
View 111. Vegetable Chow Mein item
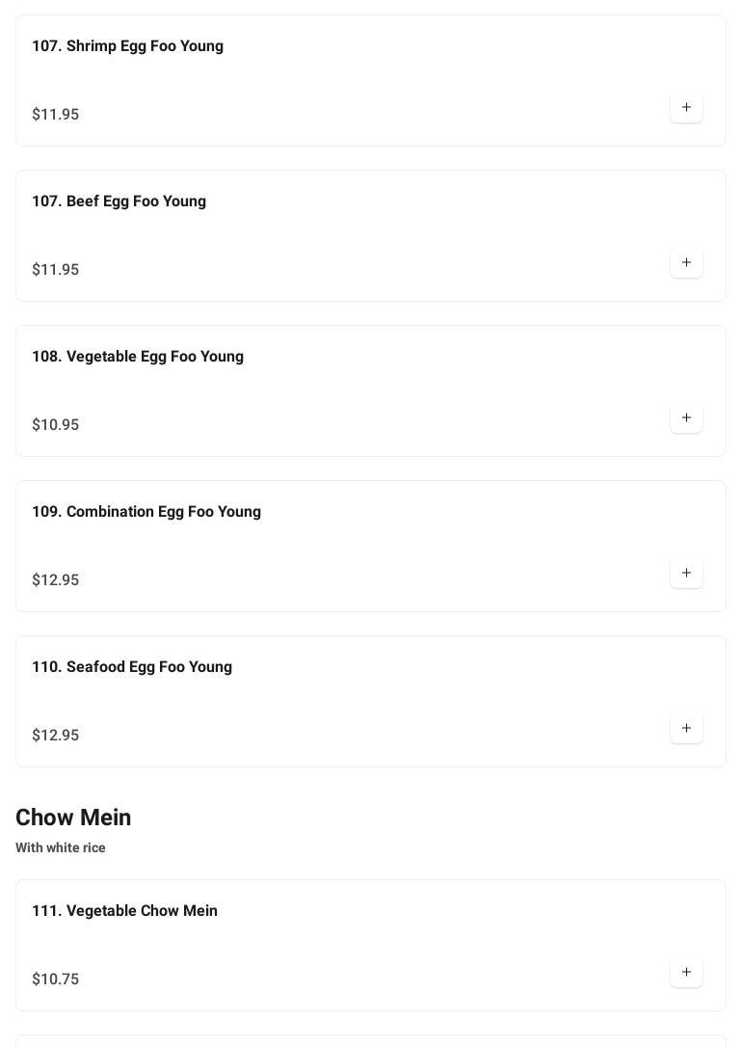point(124,911)
